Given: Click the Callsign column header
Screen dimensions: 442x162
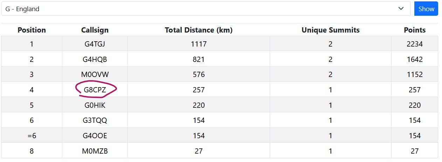Looking at the screenshot, I should 95,30.
